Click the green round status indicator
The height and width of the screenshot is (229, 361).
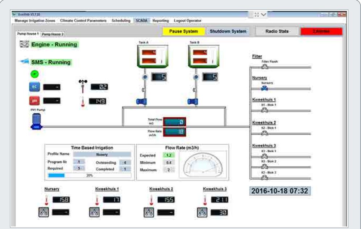pos(34,74)
